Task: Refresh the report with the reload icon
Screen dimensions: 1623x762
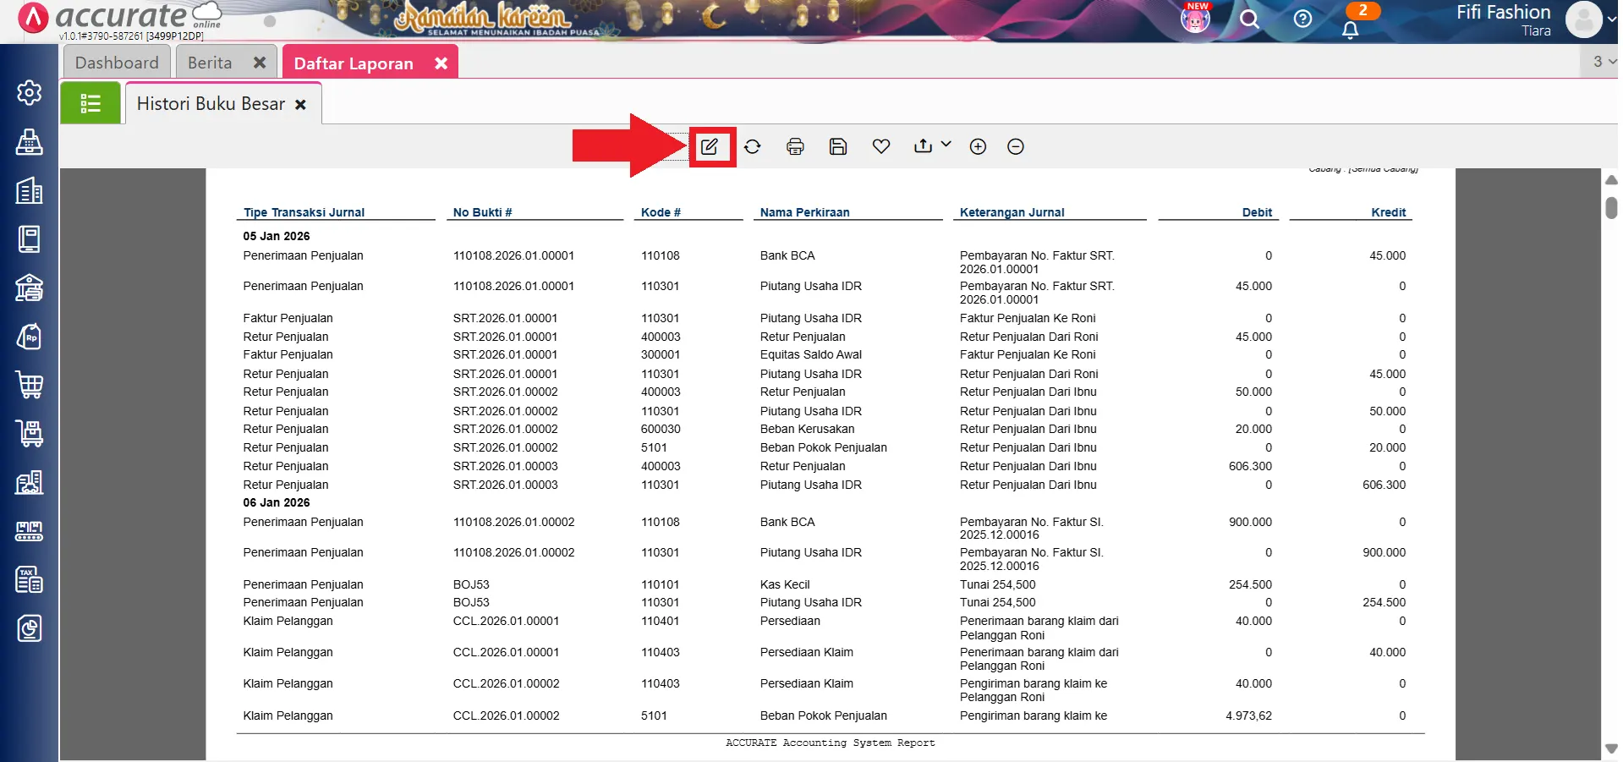Action: click(752, 147)
